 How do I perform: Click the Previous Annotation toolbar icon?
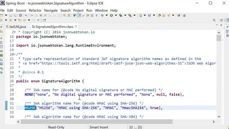[10, 20]
